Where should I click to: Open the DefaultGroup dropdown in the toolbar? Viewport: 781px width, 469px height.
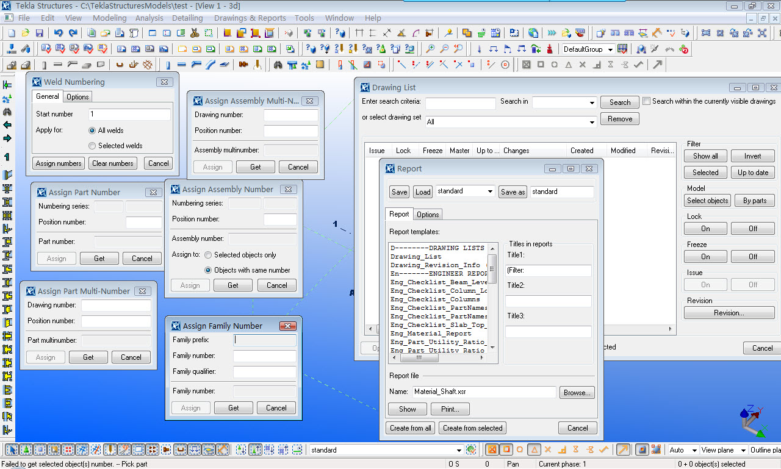pyautogui.click(x=610, y=49)
